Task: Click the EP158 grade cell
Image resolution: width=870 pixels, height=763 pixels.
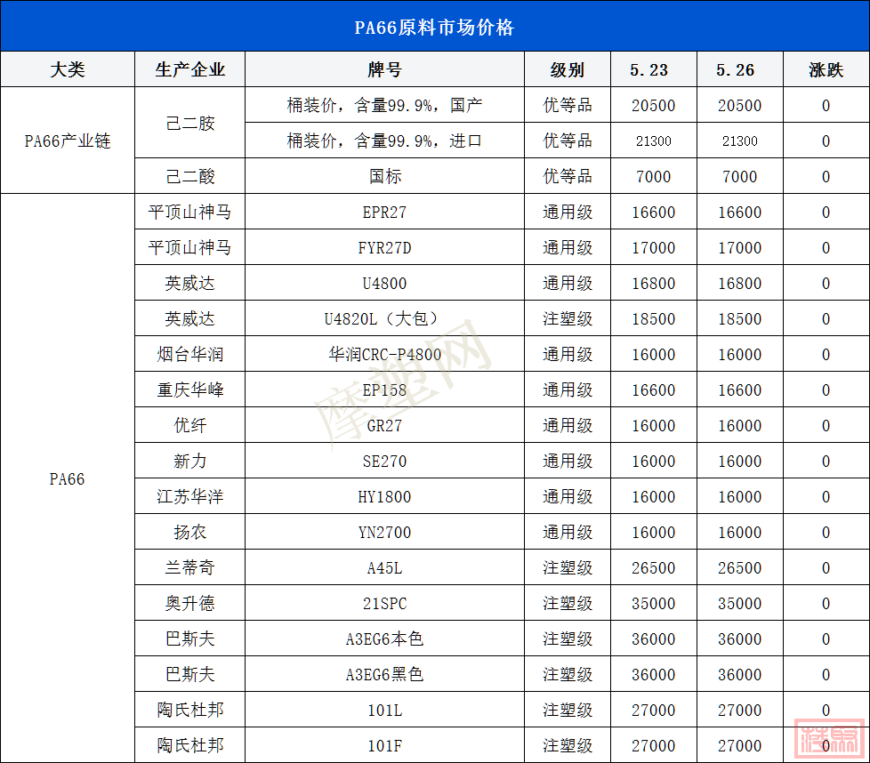Action: coord(384,390)
